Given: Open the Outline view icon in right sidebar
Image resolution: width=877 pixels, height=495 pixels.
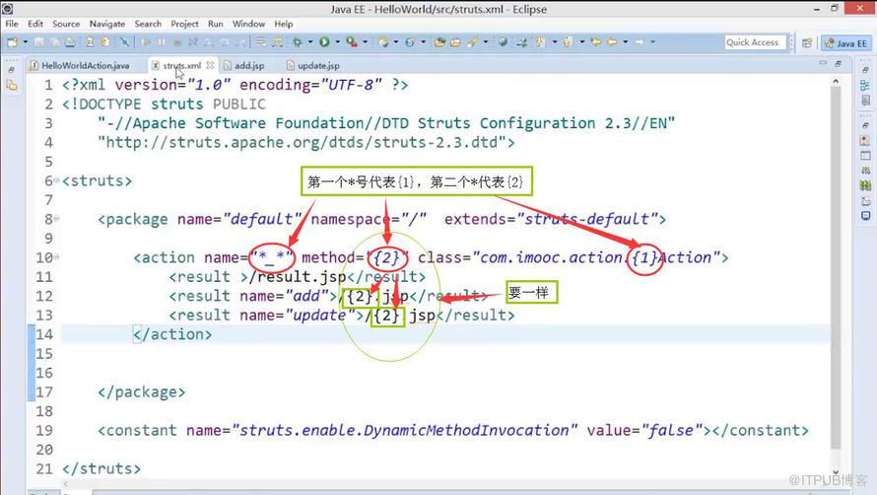Looking at the screenshot, I should tap(865, 86).
